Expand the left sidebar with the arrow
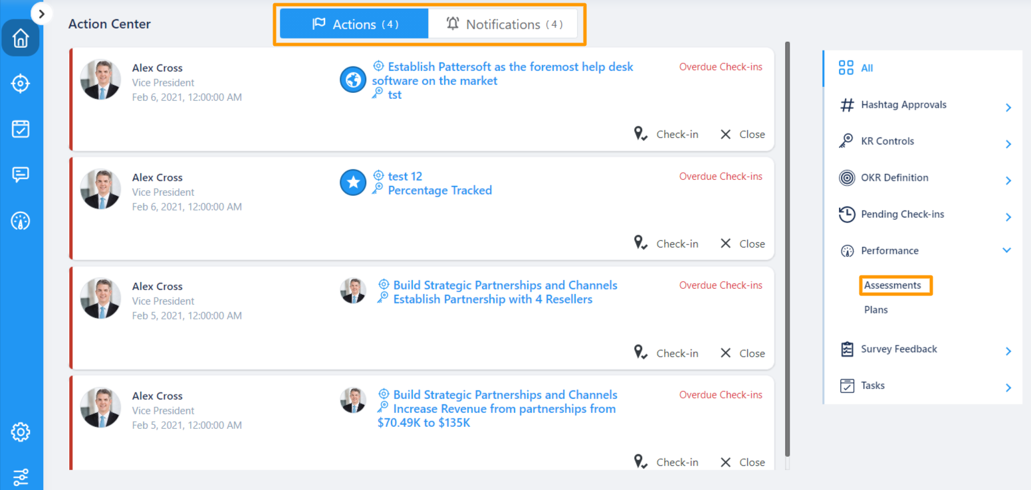1031x490 pixels. pyautogui.click(x=41, y=13)
